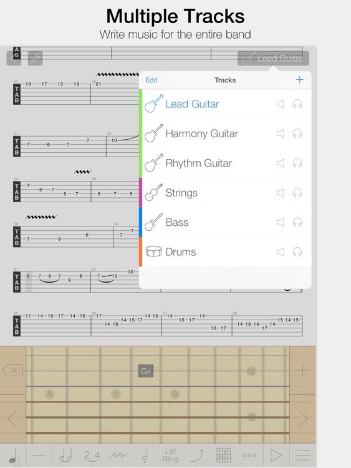Click the Strings violin icon

tap(153, 192)
